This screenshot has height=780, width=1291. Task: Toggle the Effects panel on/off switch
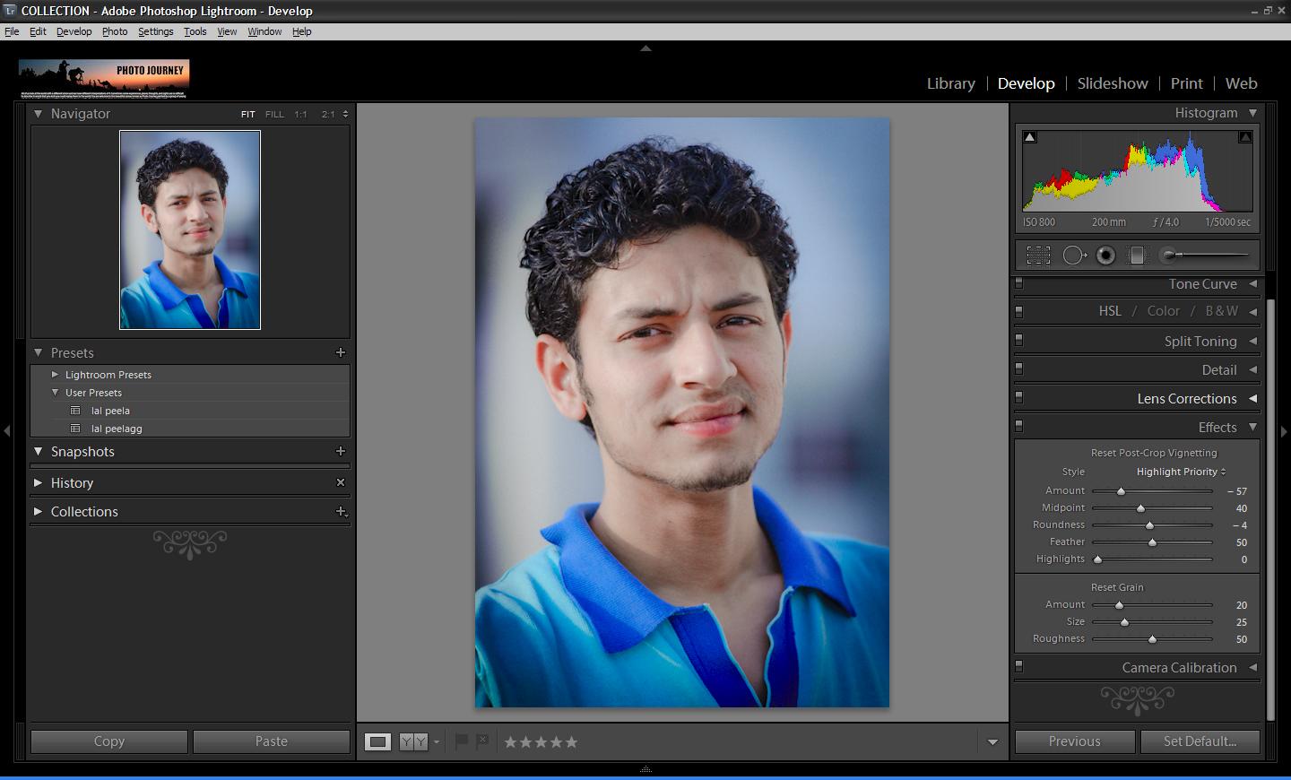(x=1019, y=427)
